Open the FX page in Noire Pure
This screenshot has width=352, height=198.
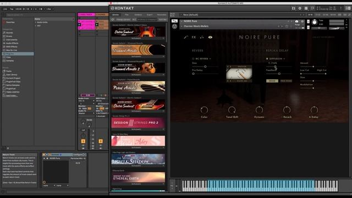(x=194, y=37)
